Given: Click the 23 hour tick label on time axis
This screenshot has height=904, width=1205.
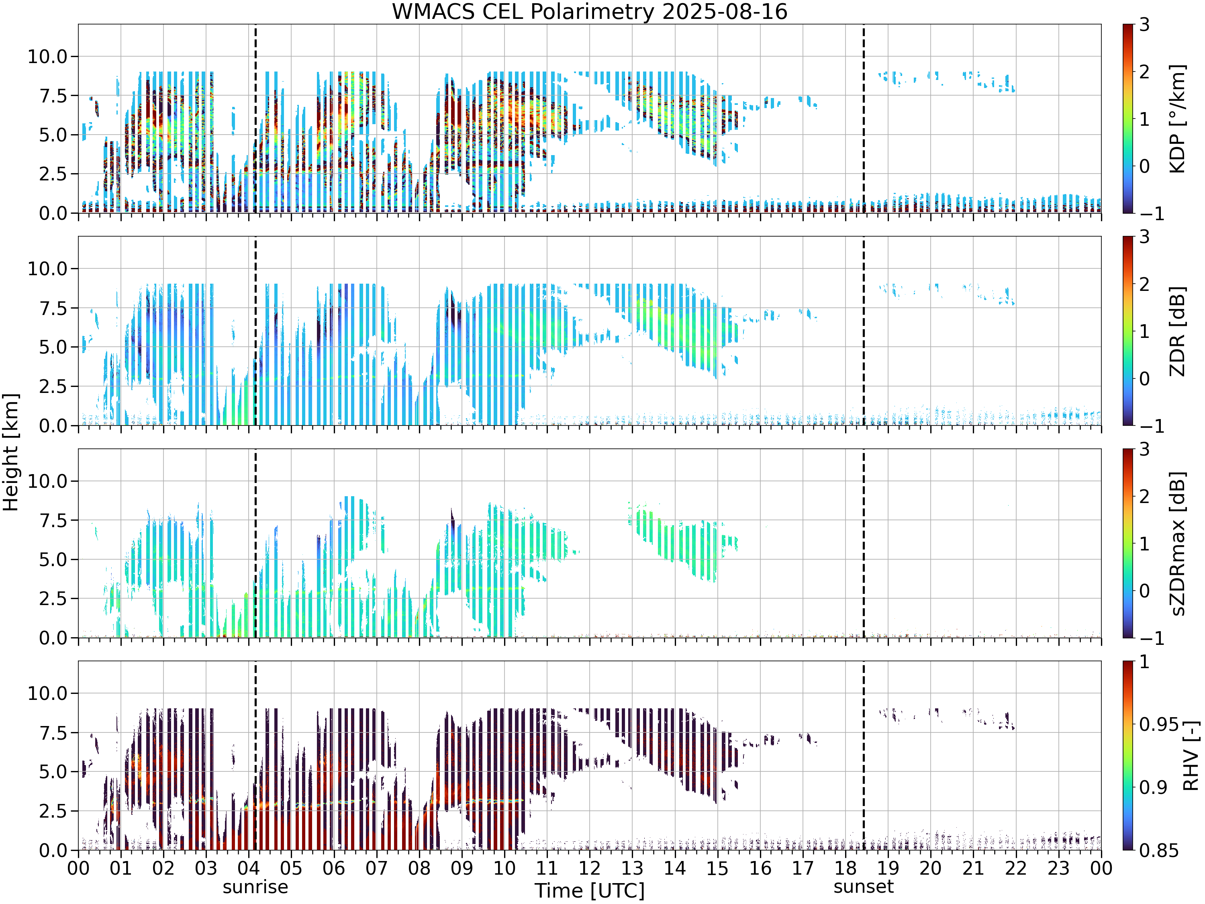Looking at the screenshot, I should tap(1058, 868).
